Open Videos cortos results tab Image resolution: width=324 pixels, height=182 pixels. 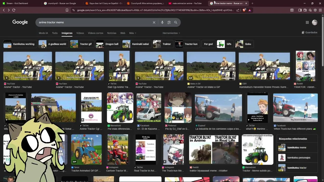click(95, 33)
